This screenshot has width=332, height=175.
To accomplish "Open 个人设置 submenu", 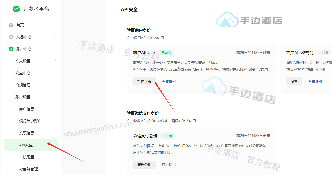I will click(x=23, y=61).
